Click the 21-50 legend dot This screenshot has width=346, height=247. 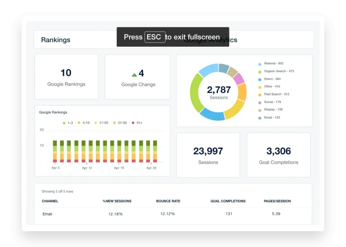[x=115, y=123]
